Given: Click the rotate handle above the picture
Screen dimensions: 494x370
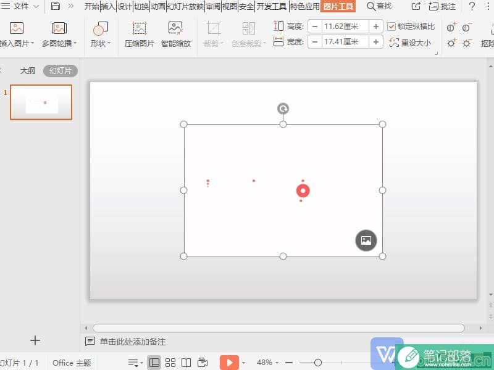Looking at the screenshot, I should click(x=283, y=109).
